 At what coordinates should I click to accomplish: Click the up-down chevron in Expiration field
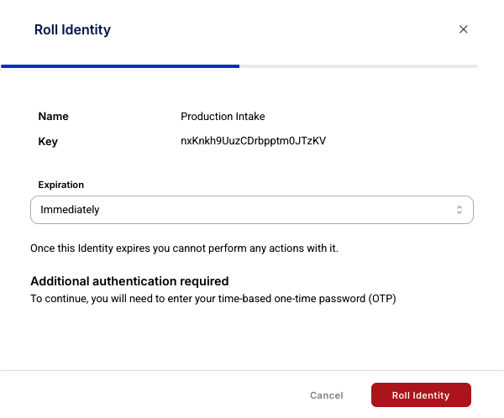(x=459, y=210)
